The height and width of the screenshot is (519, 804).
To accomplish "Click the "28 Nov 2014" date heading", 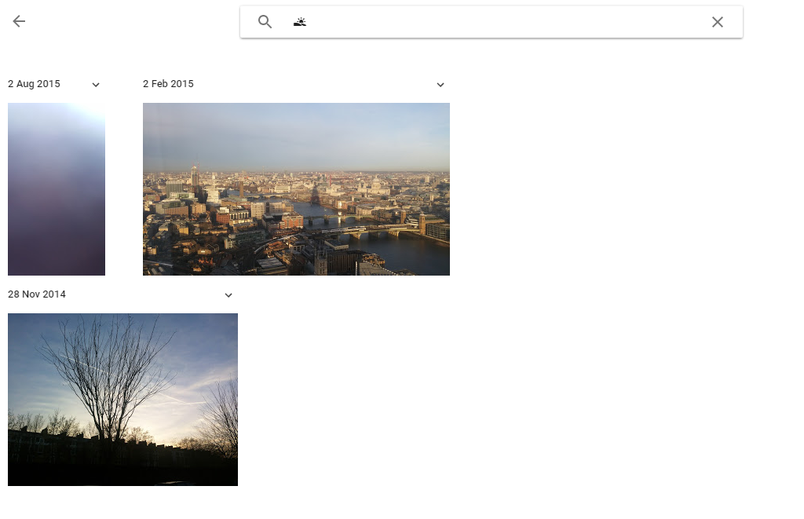I will click(x=37, y=294).
